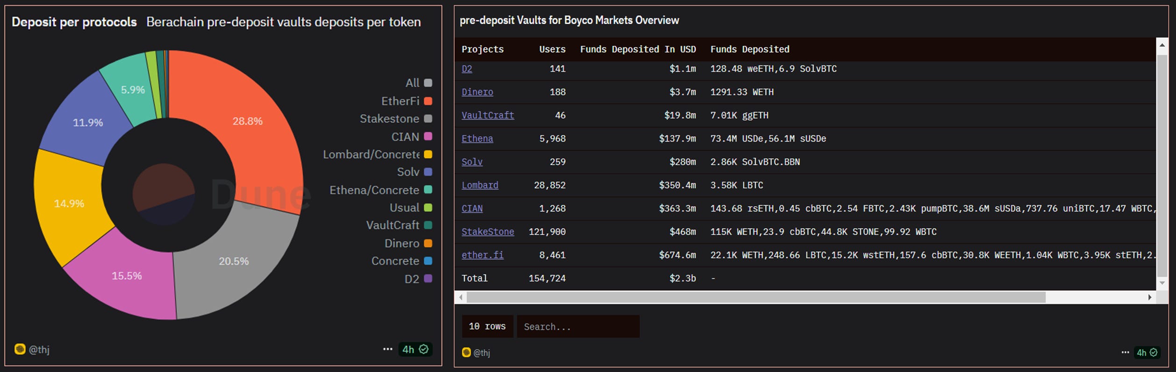Toggle the Stakestone legend entry
This screenshot has height=372, width=1176.
tap(396, 119)
